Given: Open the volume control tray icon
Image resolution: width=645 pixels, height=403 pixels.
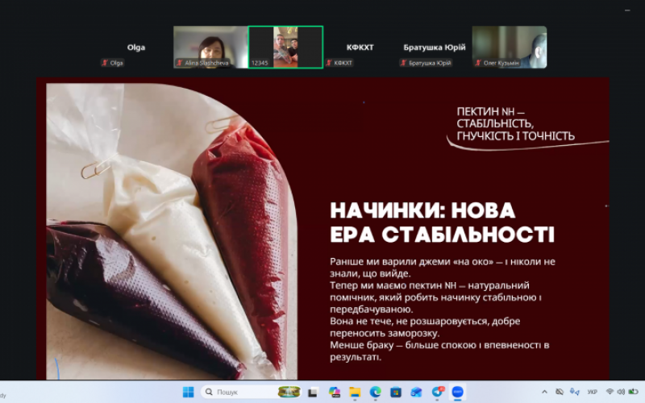Looking at the screenshot, I should (622, 392).
